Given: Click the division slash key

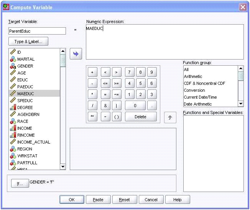Looking at the screenshot, I should (x=92, y=106).
